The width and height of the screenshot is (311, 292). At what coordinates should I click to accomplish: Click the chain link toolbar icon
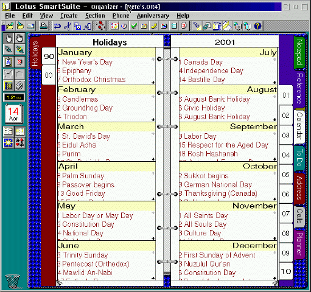click(x=207, y=26)
